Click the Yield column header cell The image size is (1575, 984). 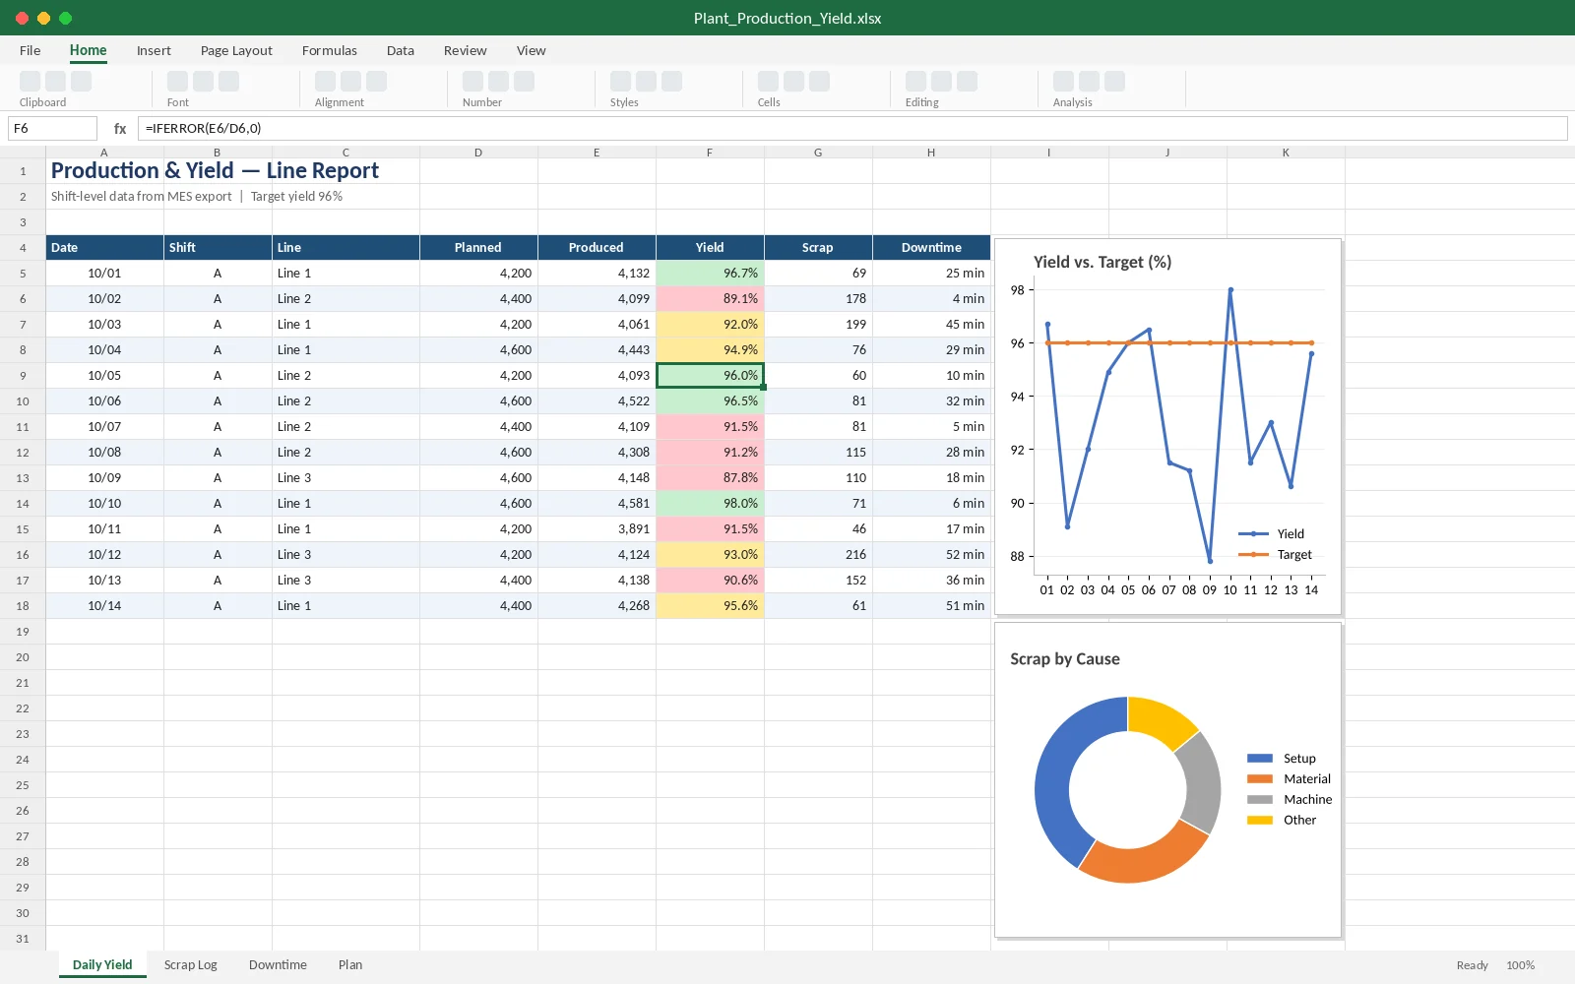tap(710, 248)
